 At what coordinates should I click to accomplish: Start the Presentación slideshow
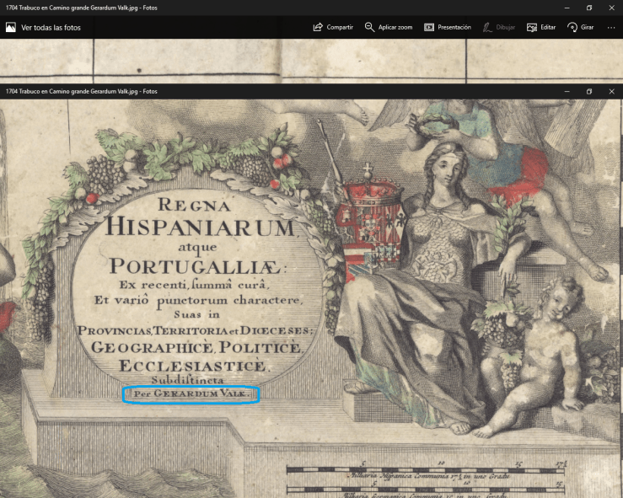(x=447, y=27)
